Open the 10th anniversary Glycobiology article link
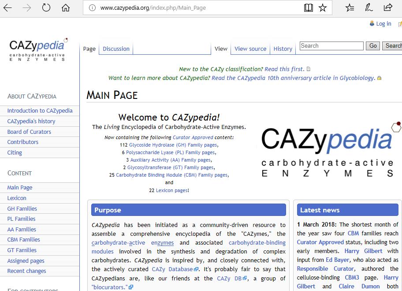 [x=293, y=78]
